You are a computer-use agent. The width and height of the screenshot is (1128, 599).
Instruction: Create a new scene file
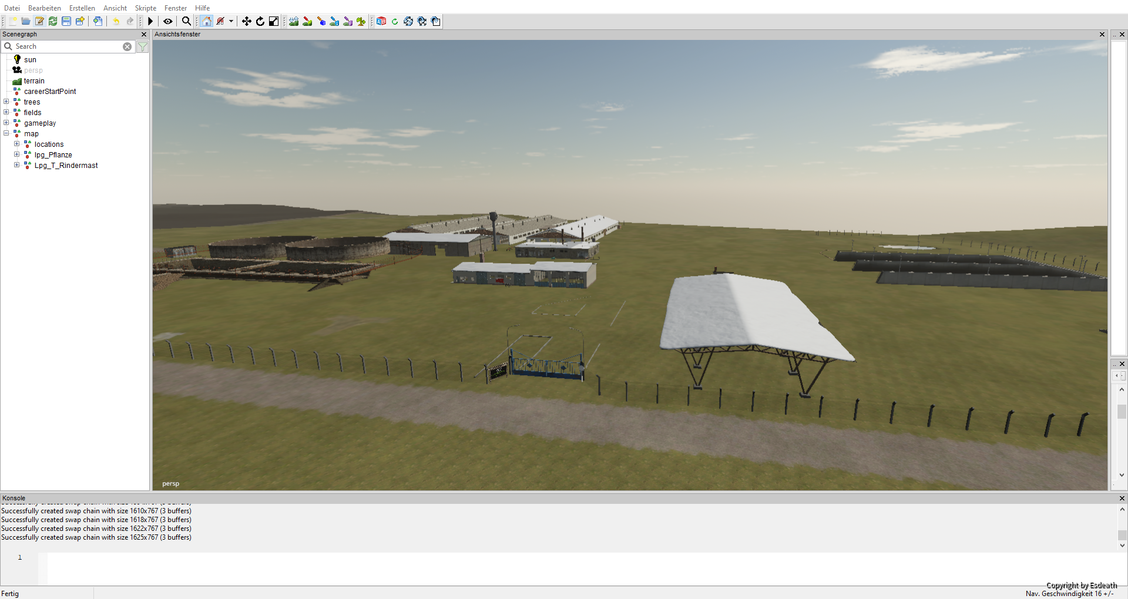click(12, 21)
